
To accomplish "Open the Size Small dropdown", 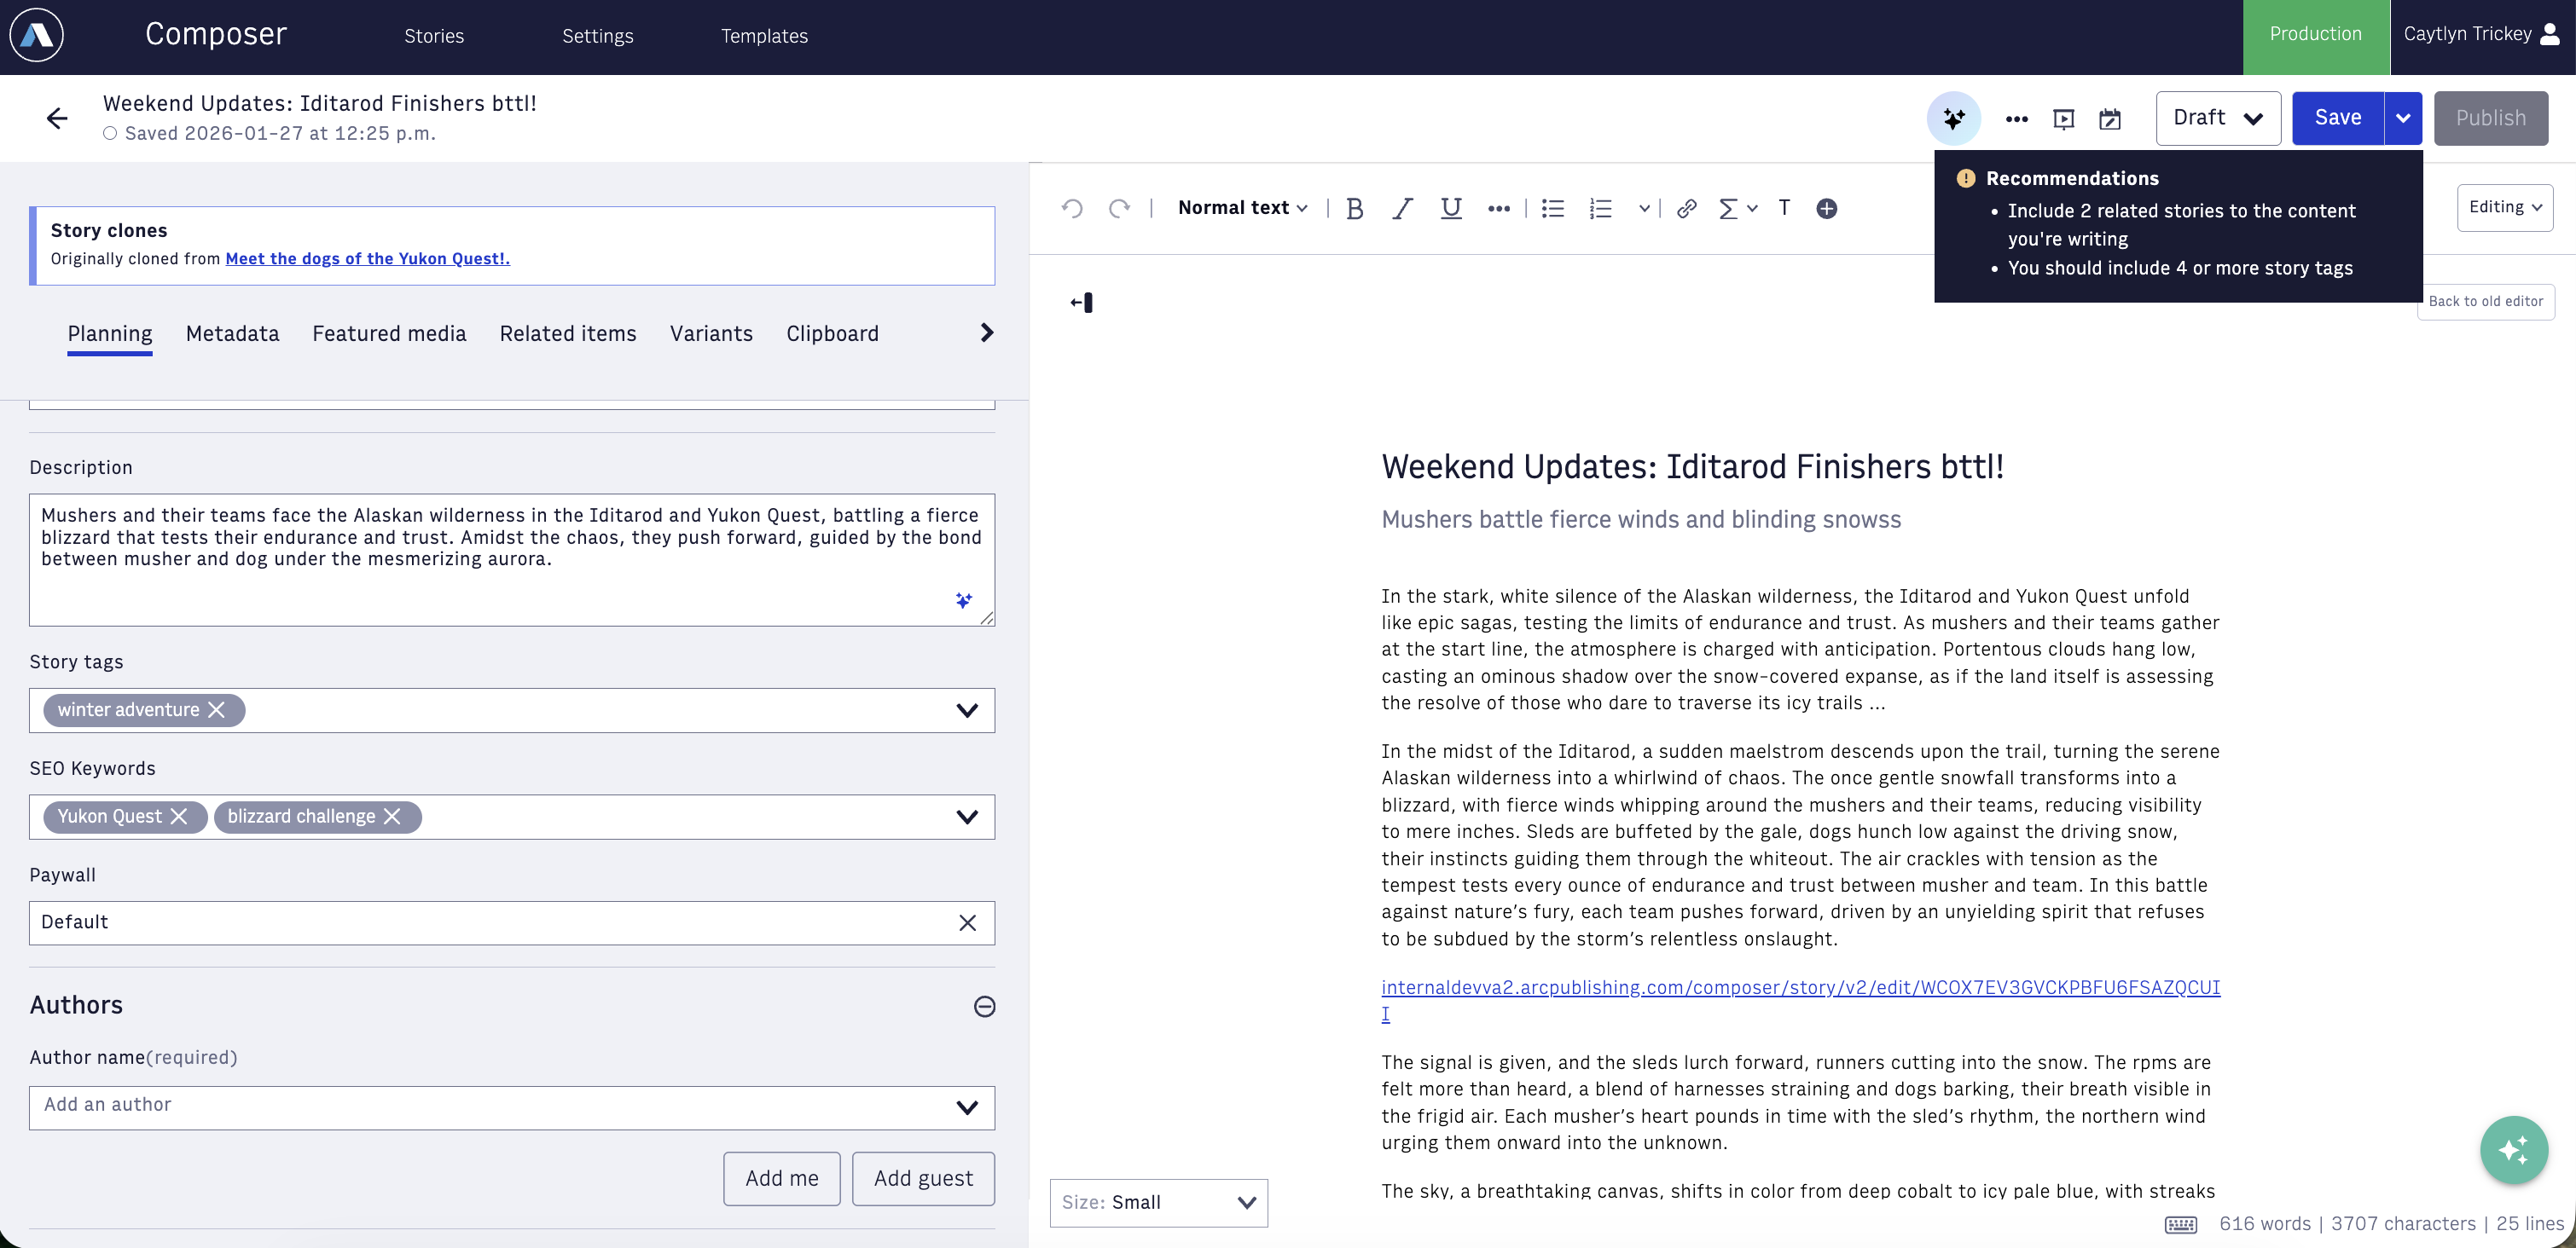I will (1158, 1202).
